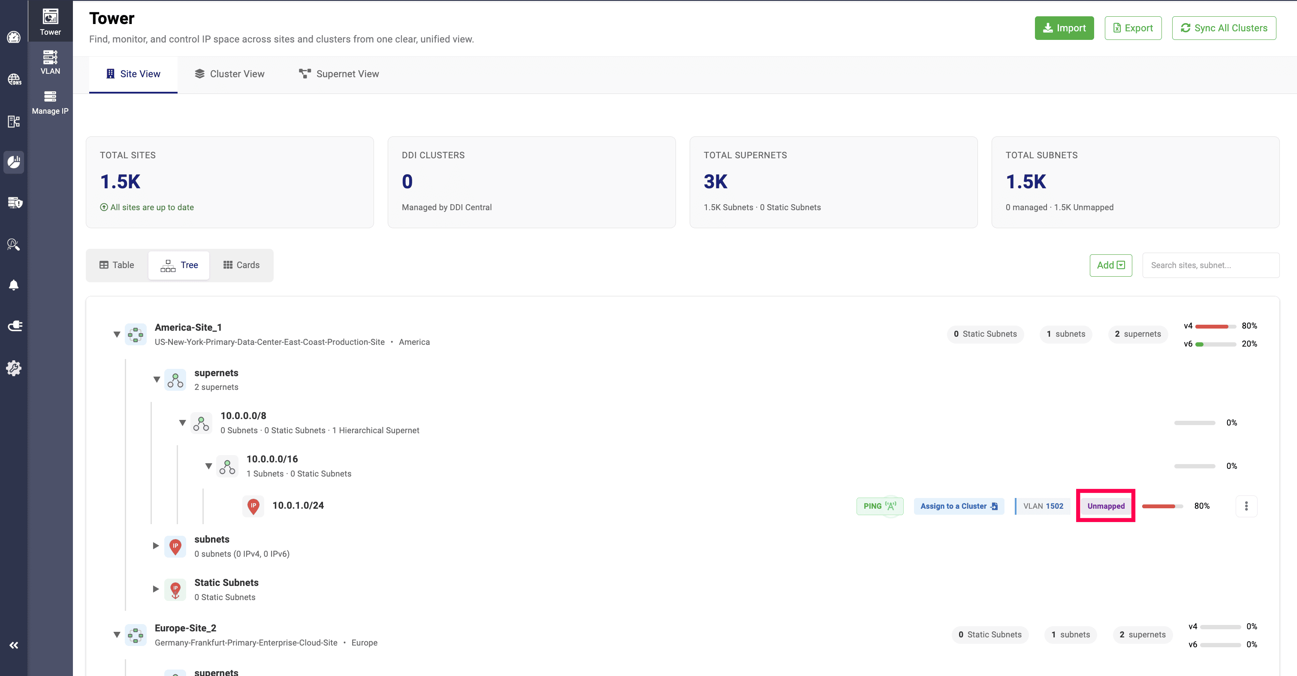The image size is (1297, 676).
Task: Switch to Table layout view
Action: tap(117, 265)
